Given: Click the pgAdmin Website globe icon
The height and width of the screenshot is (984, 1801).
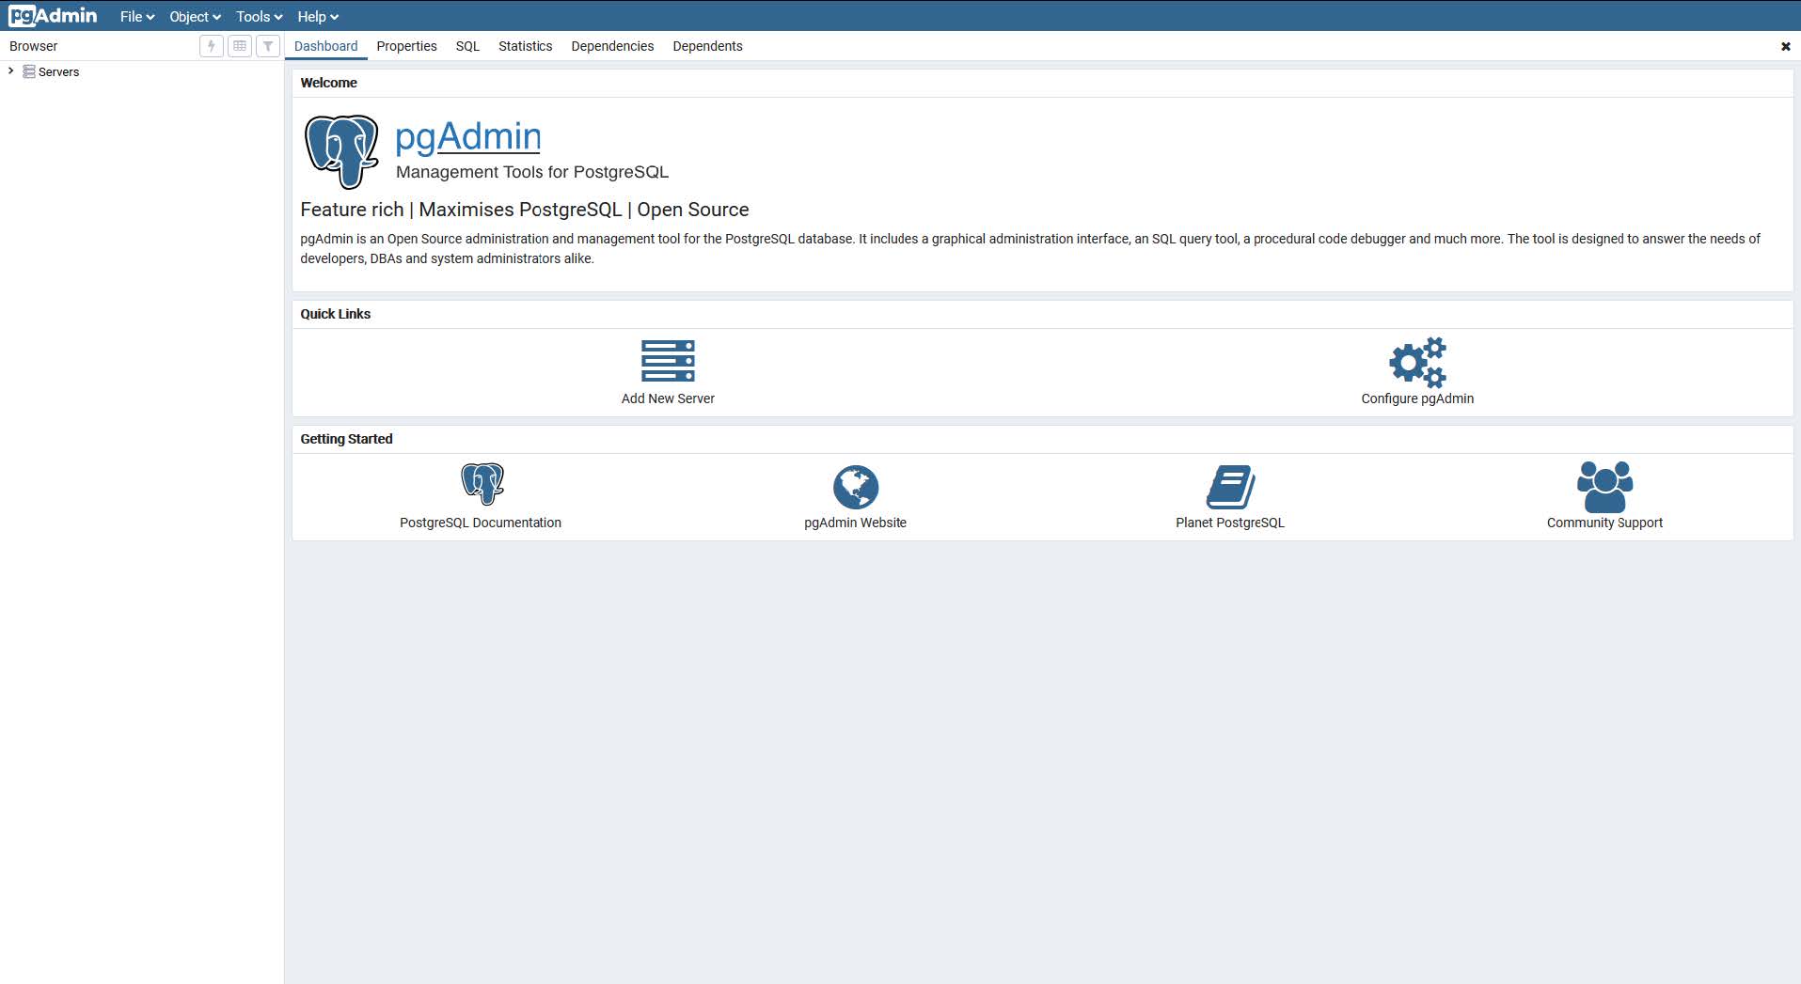Looking at the screenshot, I should [855, 487].
